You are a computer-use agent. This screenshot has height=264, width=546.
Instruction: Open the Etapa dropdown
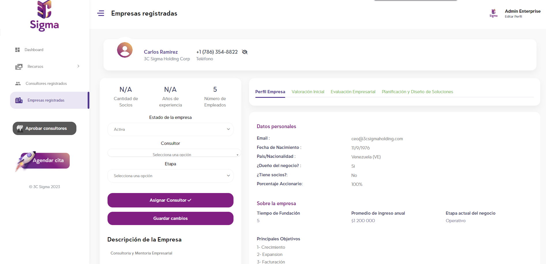coord(170,176)
